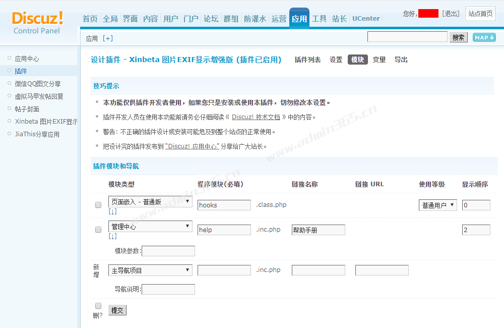Viewport: 504px width, 328px height.
Task: Click the 'help' program module field
Action: click(x=224, y=230)
